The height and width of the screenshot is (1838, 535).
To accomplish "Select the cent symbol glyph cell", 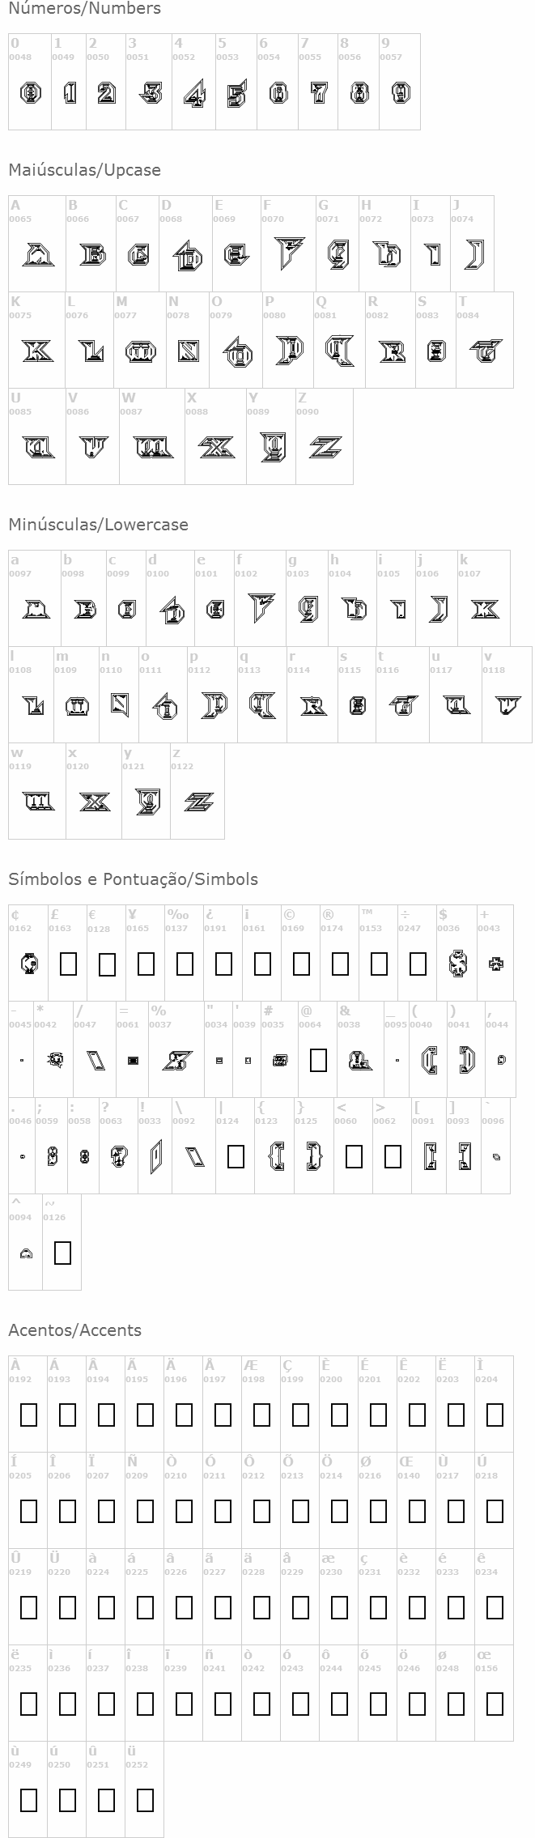I will 28,964.
